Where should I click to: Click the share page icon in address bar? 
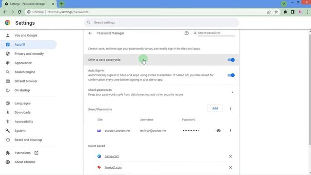point(269,12)
